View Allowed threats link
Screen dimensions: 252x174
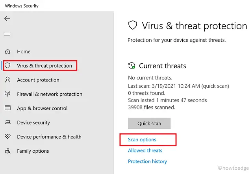(x=145, y=150)
